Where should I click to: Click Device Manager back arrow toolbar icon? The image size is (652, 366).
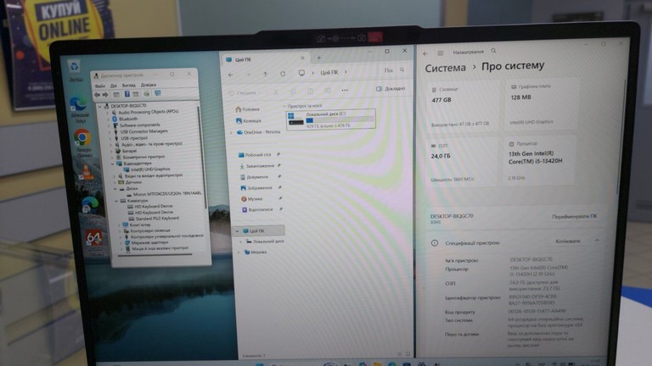pos(98,95)
